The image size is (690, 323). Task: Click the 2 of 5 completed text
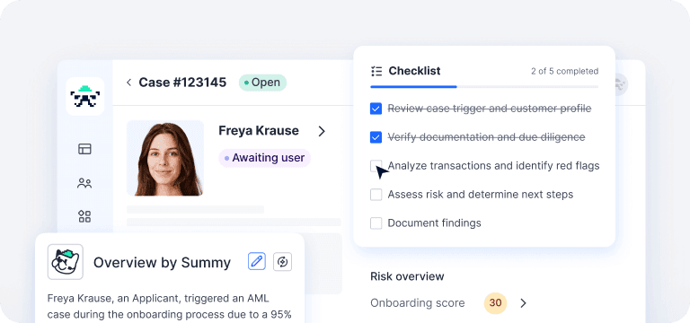(564, 71)
